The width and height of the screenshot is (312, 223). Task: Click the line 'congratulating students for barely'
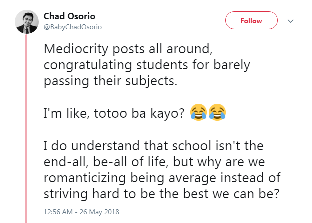[x=147, y=65]
